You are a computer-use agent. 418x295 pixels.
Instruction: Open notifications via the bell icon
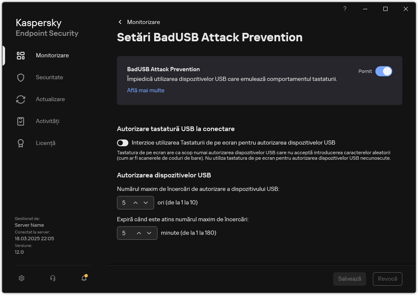coord(84,279)
